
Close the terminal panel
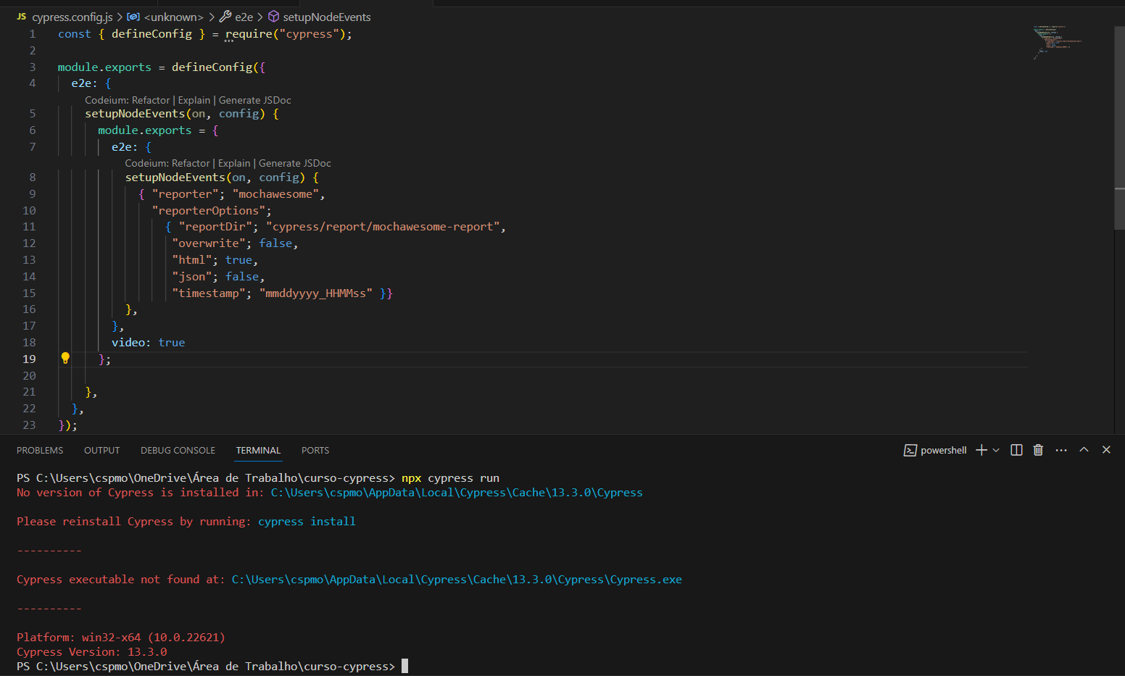[1106, 449]
